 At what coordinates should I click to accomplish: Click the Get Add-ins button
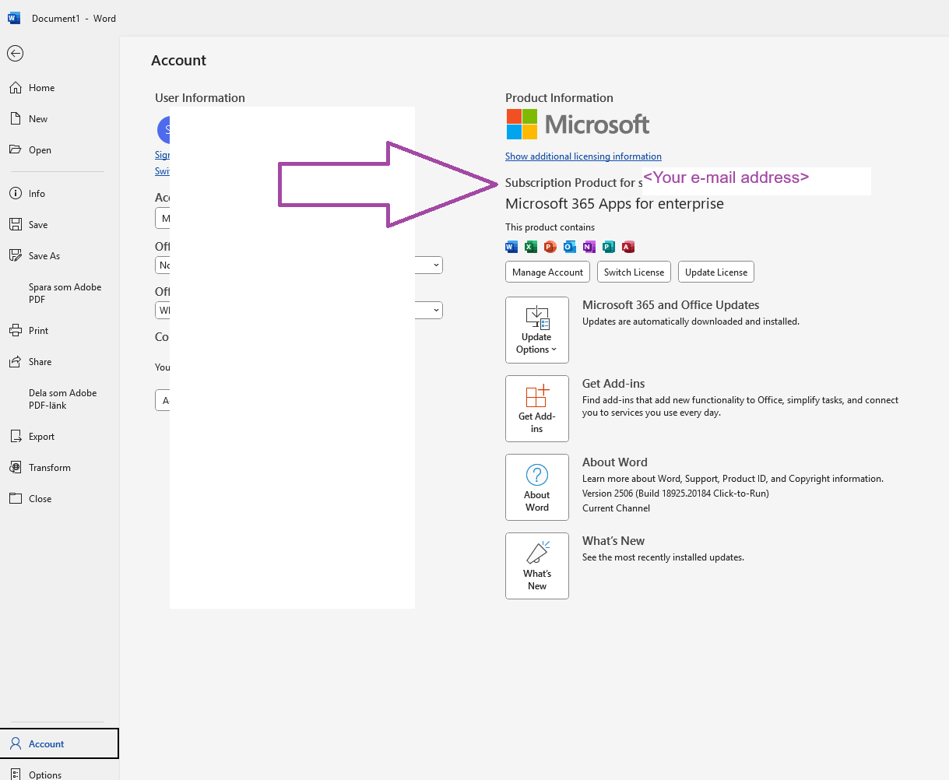coord(537,409)
